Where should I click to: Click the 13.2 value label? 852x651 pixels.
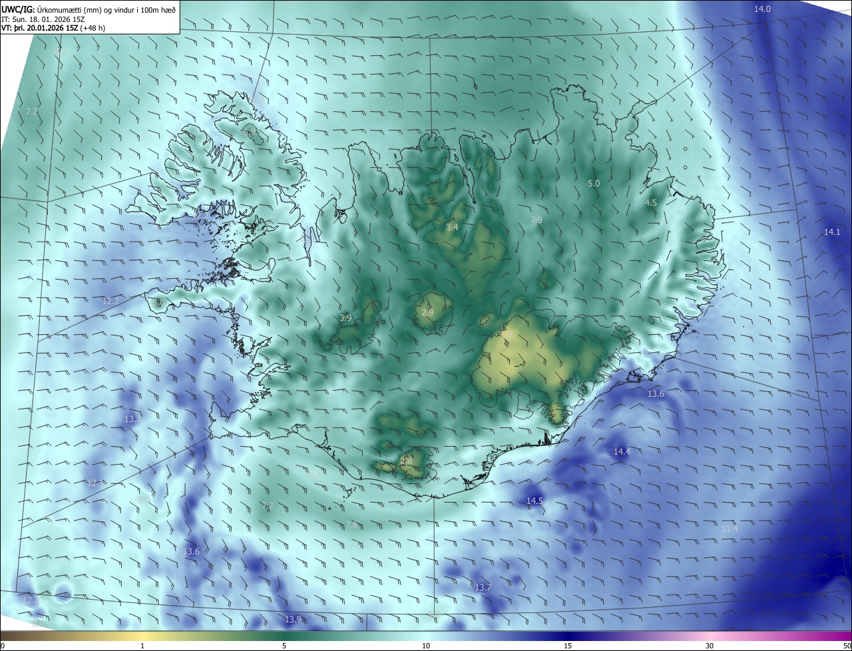pos(132,419)
